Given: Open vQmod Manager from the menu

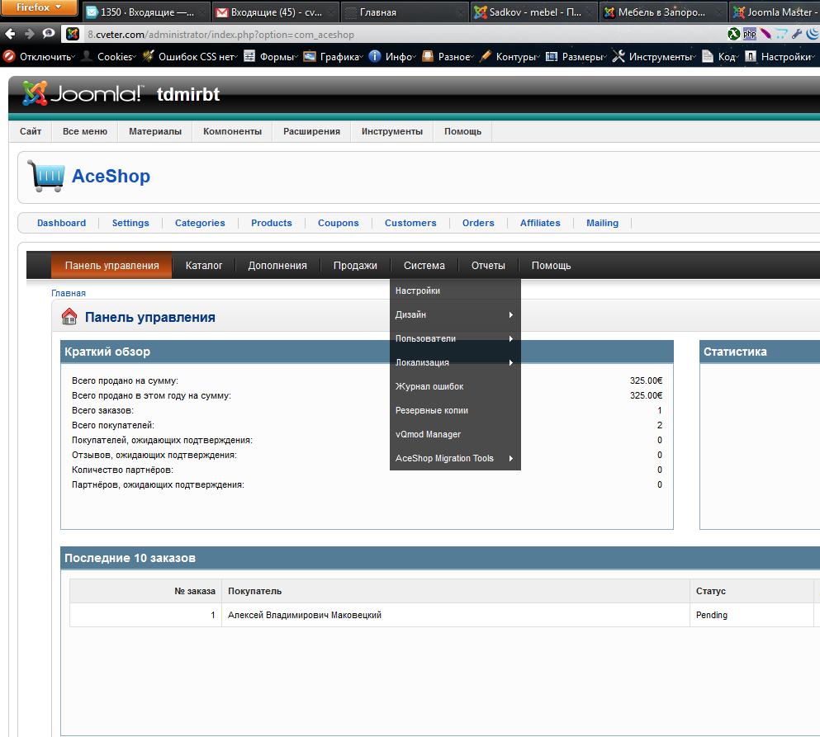Looking at the screenshot, I should (455, 434).
